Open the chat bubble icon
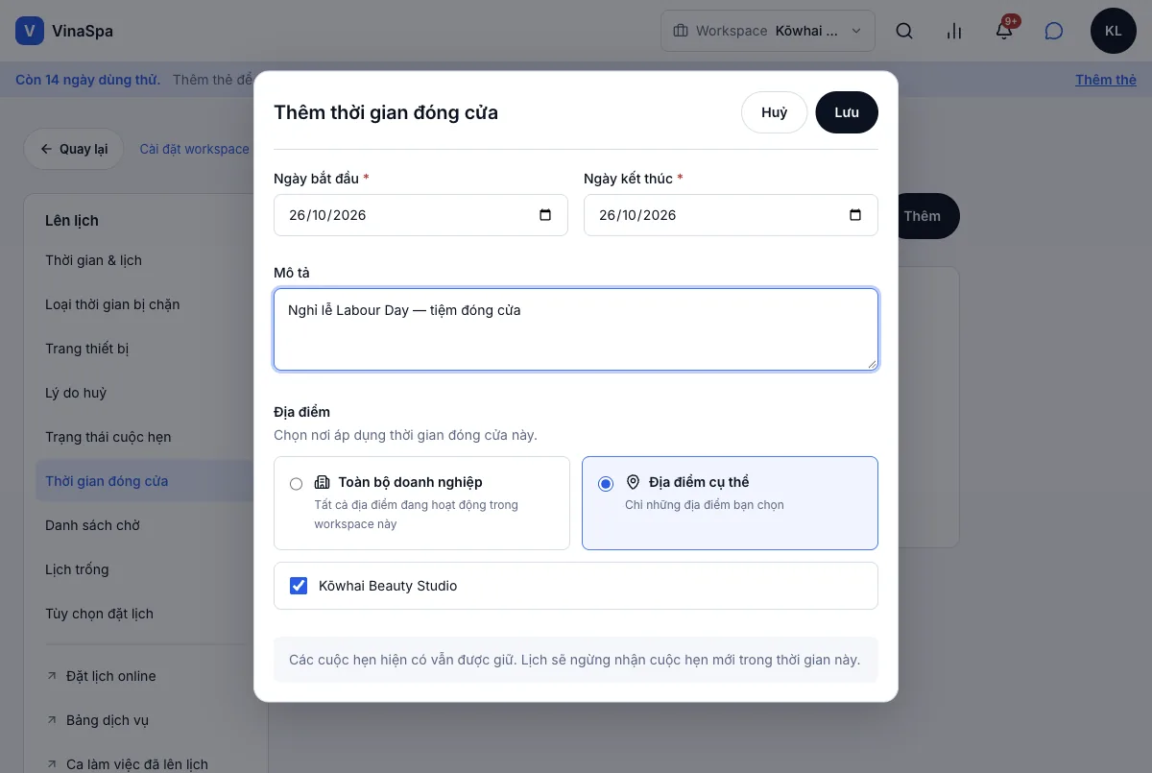 point(1054,31)
